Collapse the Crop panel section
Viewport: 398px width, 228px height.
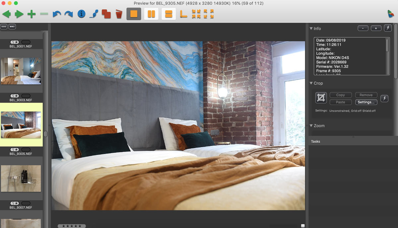311,83
